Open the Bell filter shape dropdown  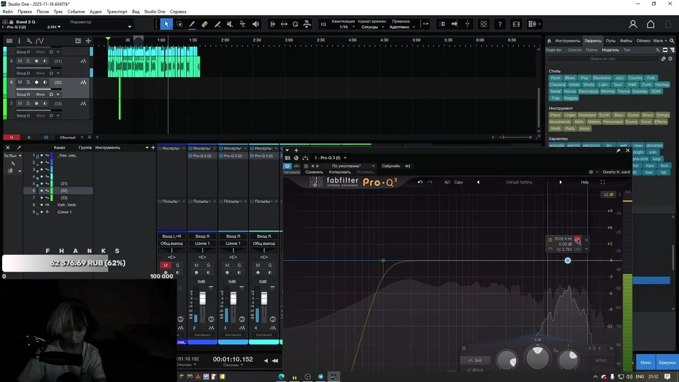click(475, 360)
